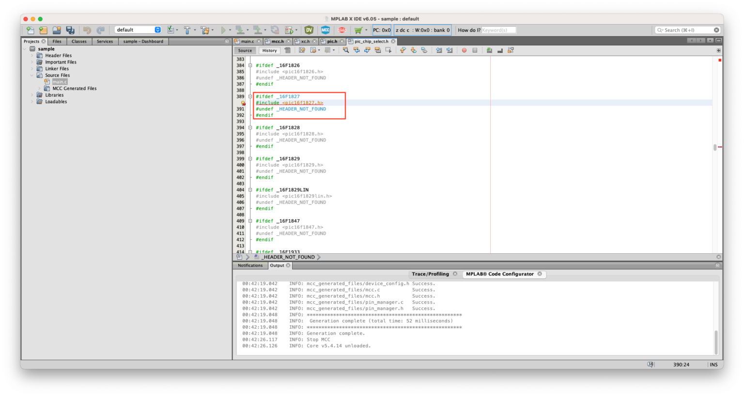Collapse the Source Files folder
This screenshot has width=744, height=396.
tap(32, 76)
